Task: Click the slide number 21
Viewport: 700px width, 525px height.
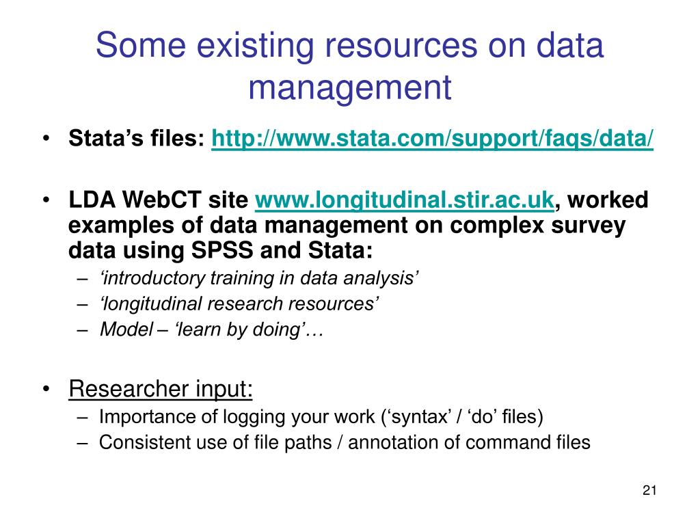Action: 649,490
